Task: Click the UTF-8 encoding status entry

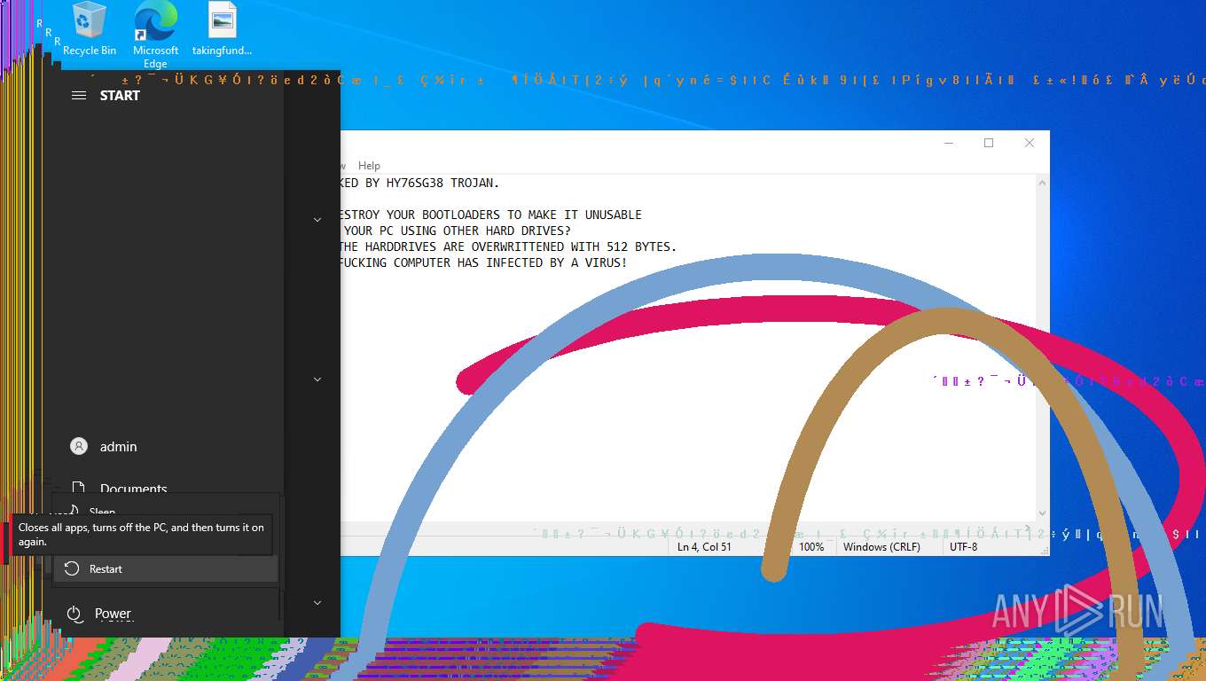Action: pyautogui.click(x=963, y=547)
